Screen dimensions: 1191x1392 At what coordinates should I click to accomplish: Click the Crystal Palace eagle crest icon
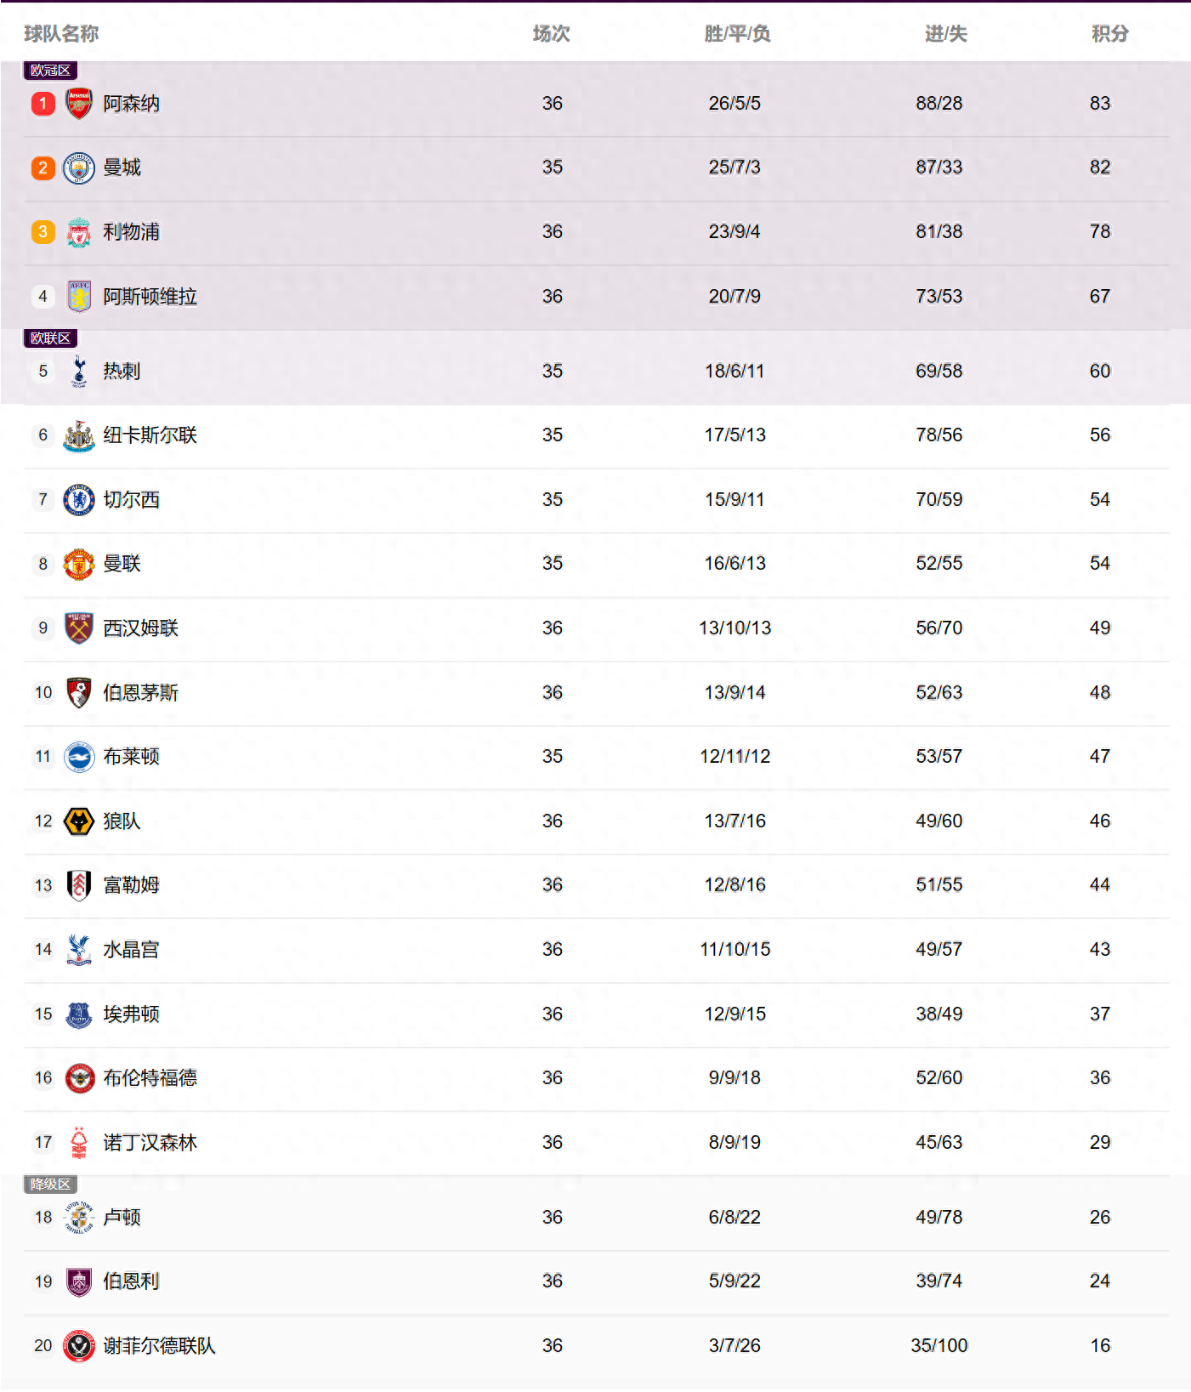tap(79, 950)
